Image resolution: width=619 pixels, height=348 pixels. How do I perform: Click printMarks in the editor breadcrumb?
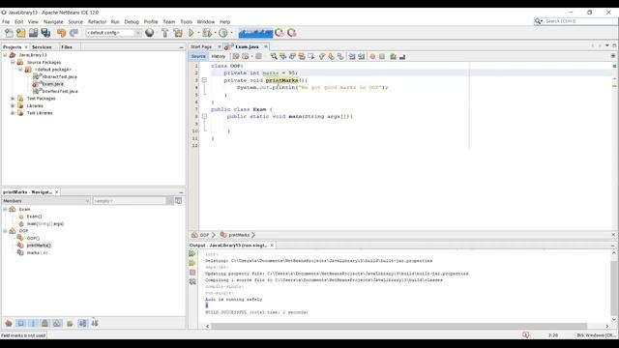[239, 235]
